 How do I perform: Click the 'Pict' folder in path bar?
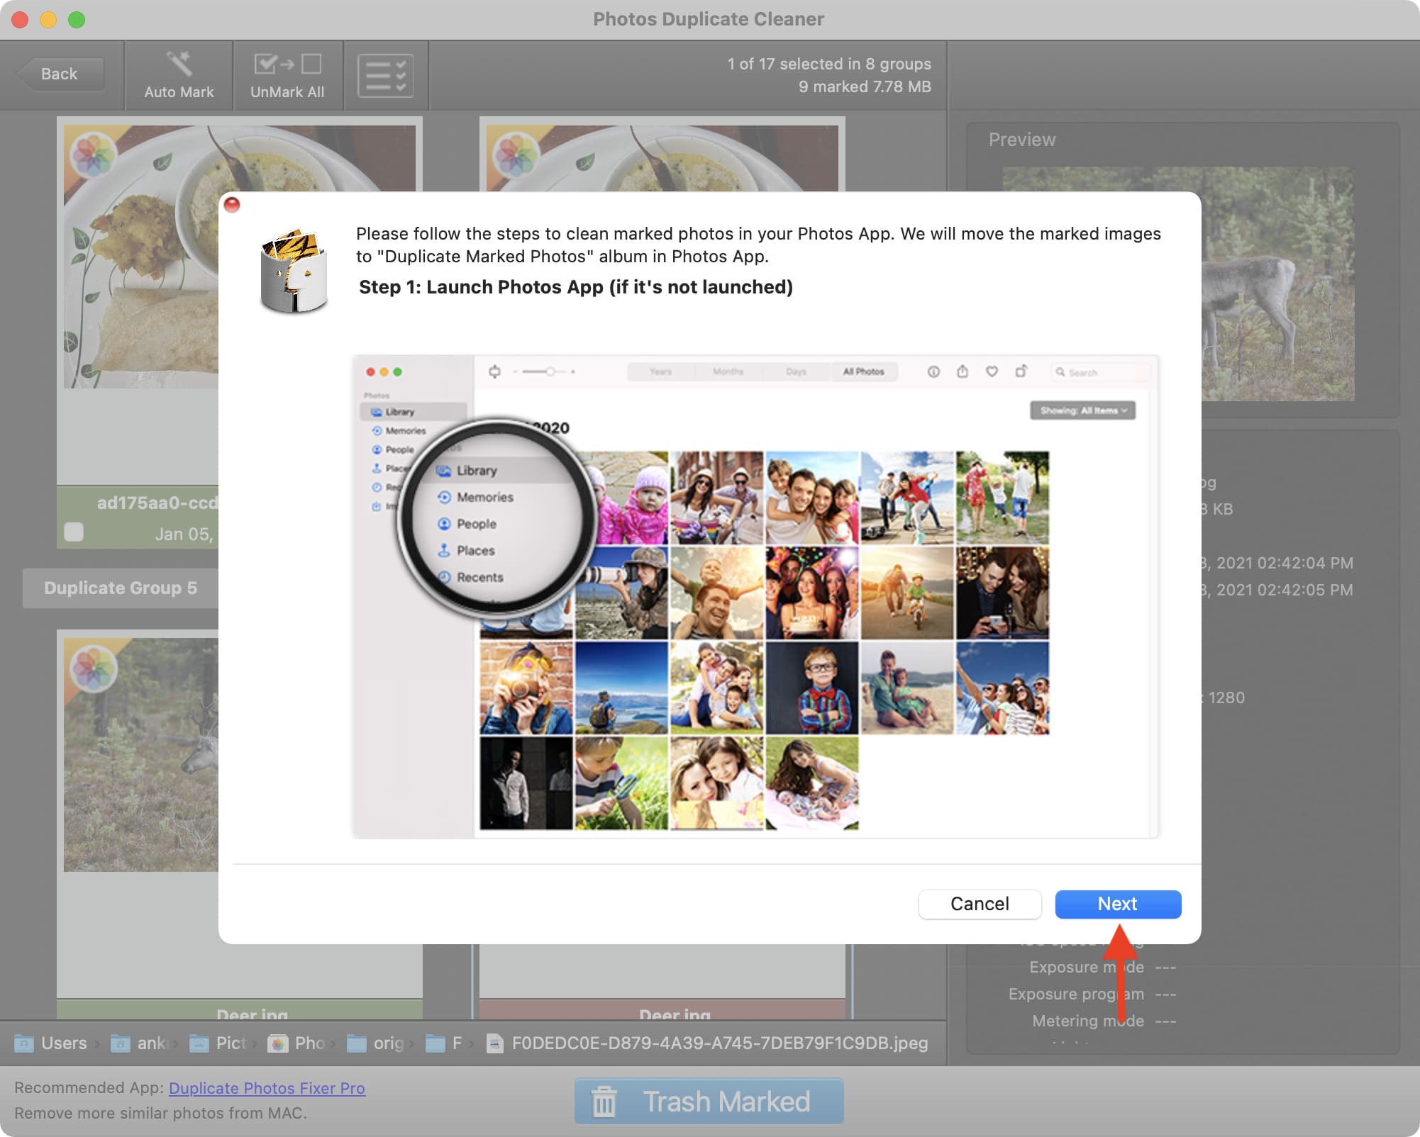click(218, 1043)
